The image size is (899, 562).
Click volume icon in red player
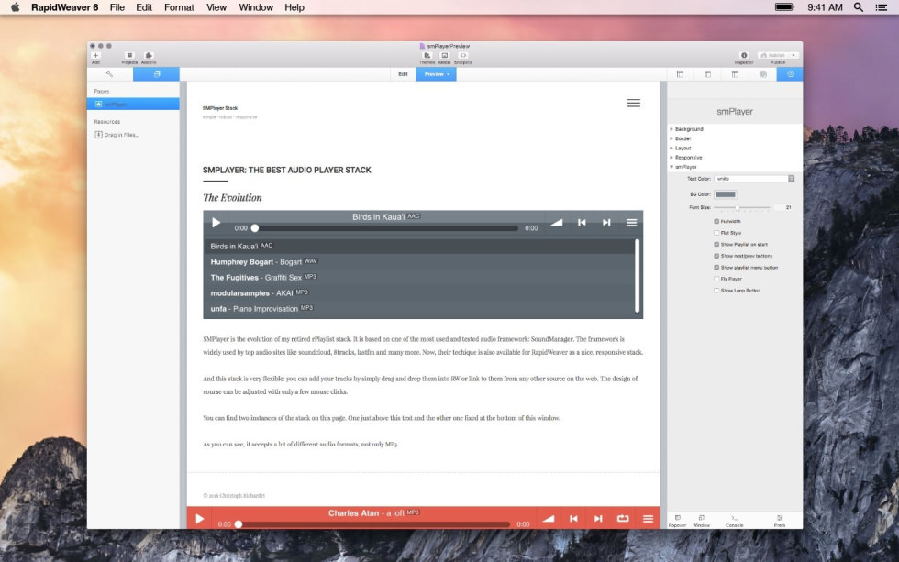[x=549, y=519]
